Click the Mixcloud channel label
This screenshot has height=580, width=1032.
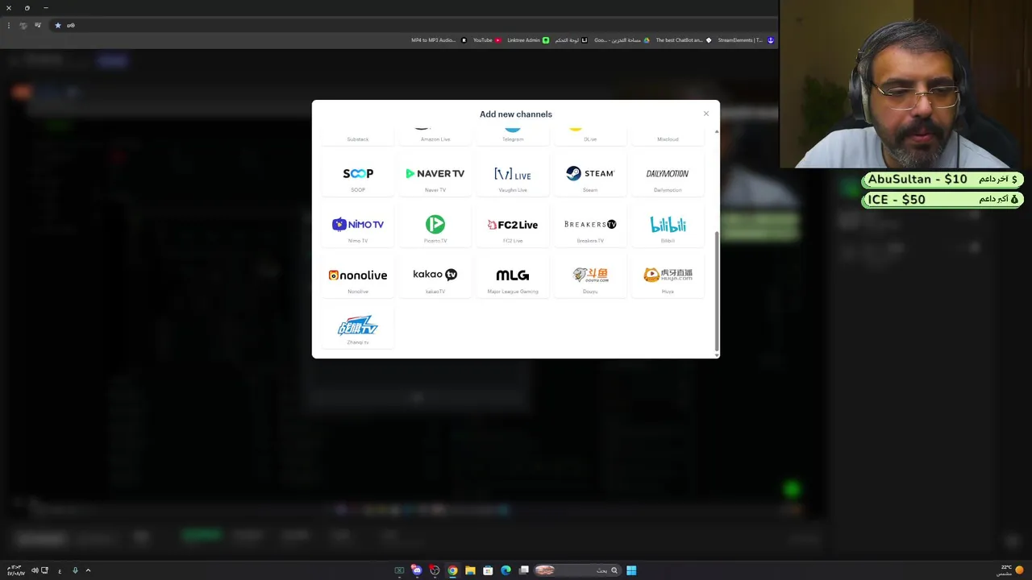(x=668, y=139)
